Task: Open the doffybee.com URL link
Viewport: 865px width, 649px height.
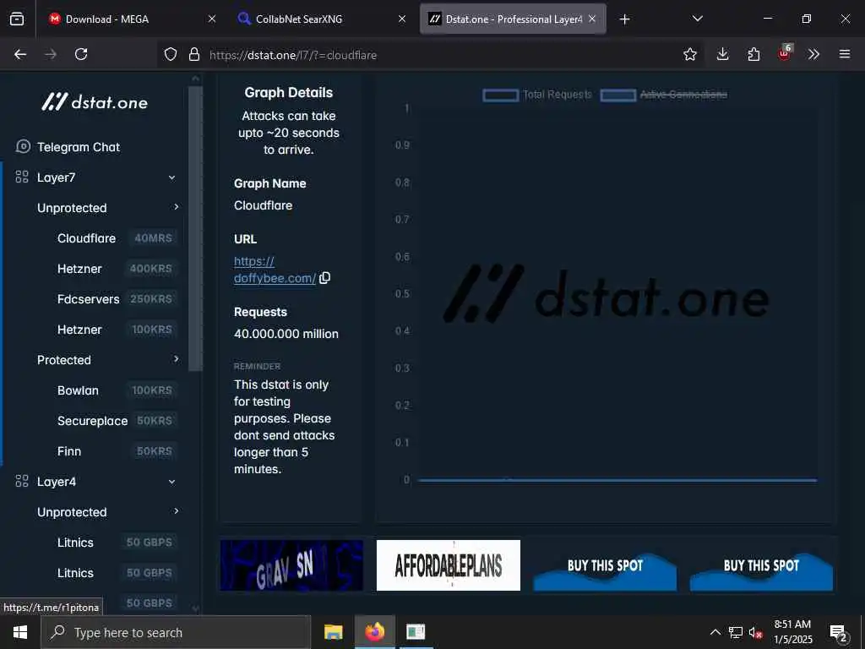Action: click(x=275, y=270)
